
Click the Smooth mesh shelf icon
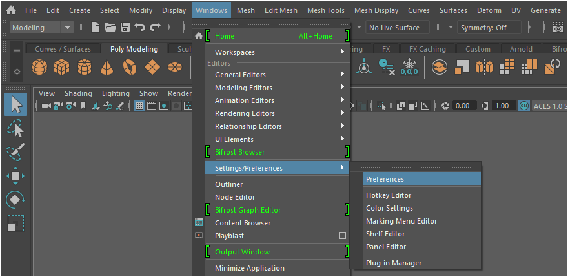507,67
